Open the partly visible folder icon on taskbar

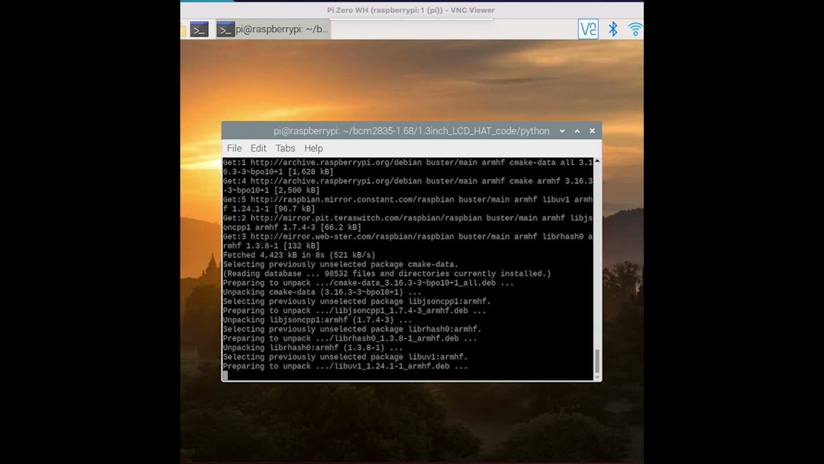183,30
